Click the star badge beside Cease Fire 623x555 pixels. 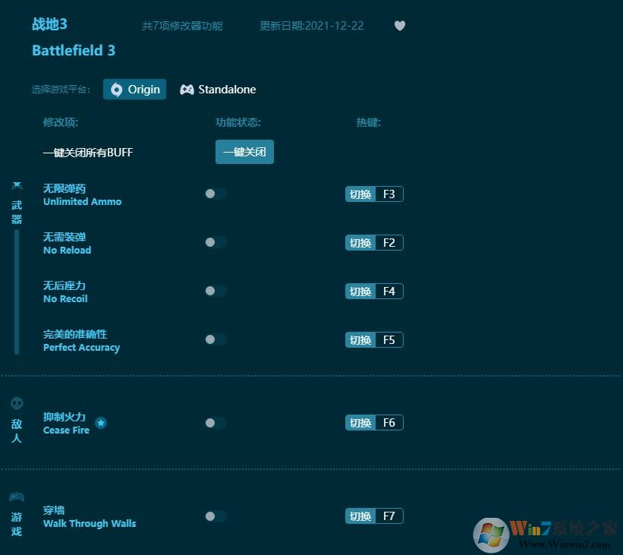click(x=101, y=423)
